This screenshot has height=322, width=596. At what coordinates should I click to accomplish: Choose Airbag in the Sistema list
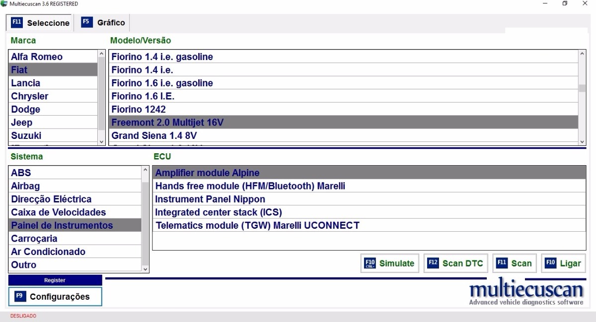pos(75,186)
